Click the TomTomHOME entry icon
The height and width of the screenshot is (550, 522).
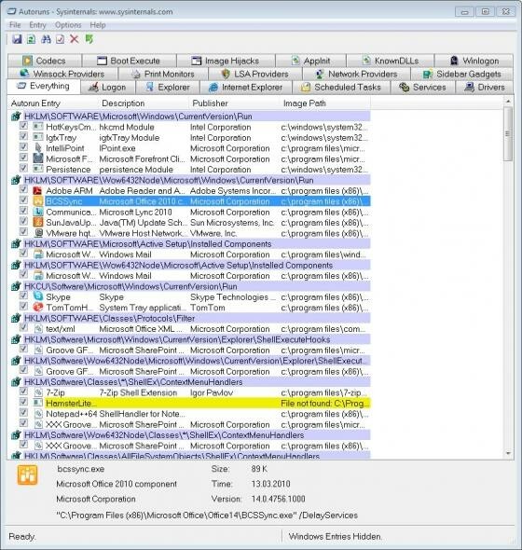[37, 308]
